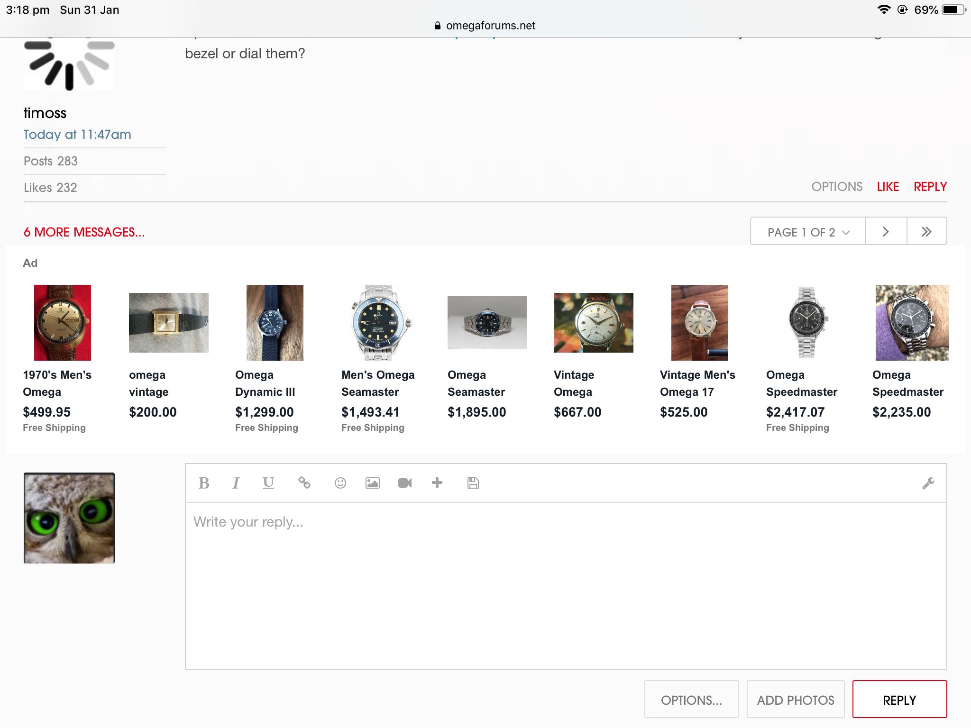Click LIKE on timoss's post

click(x=888, y=187)
